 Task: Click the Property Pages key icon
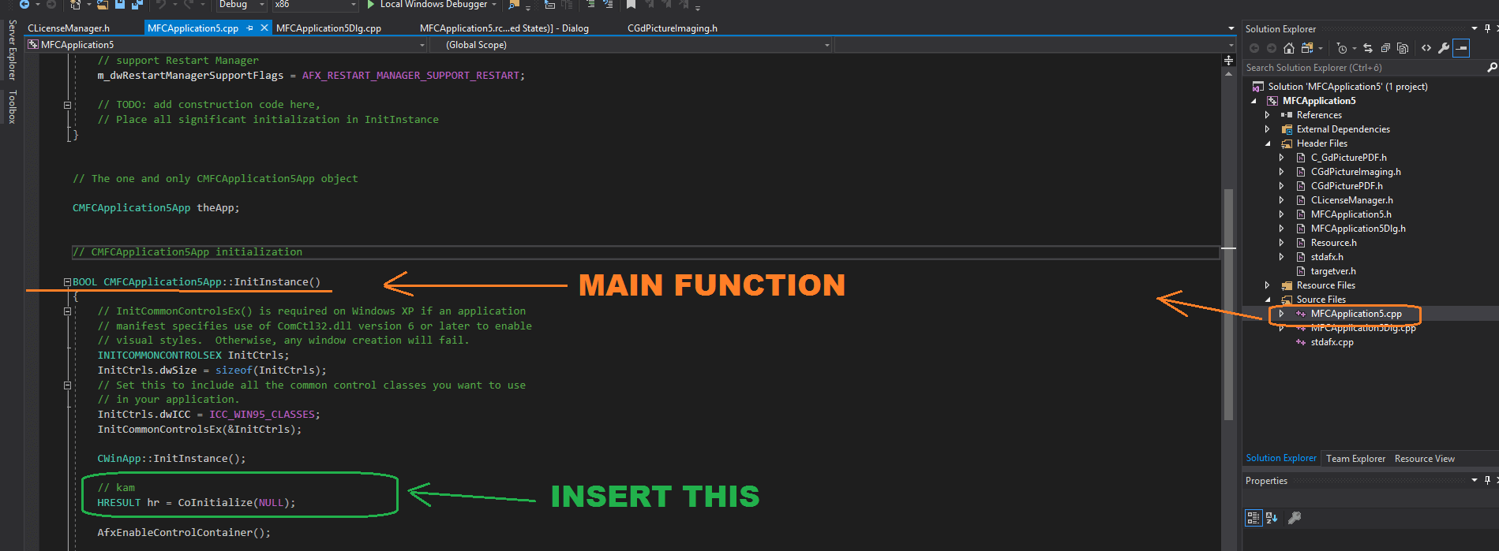1295,518
